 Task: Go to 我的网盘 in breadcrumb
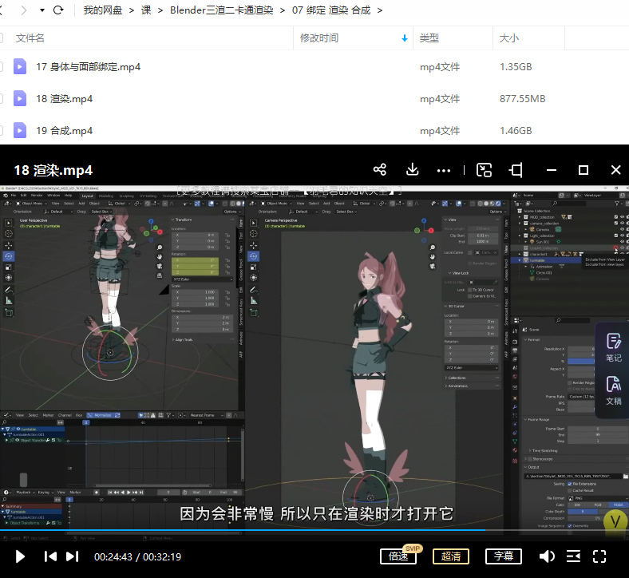point(102,10)
